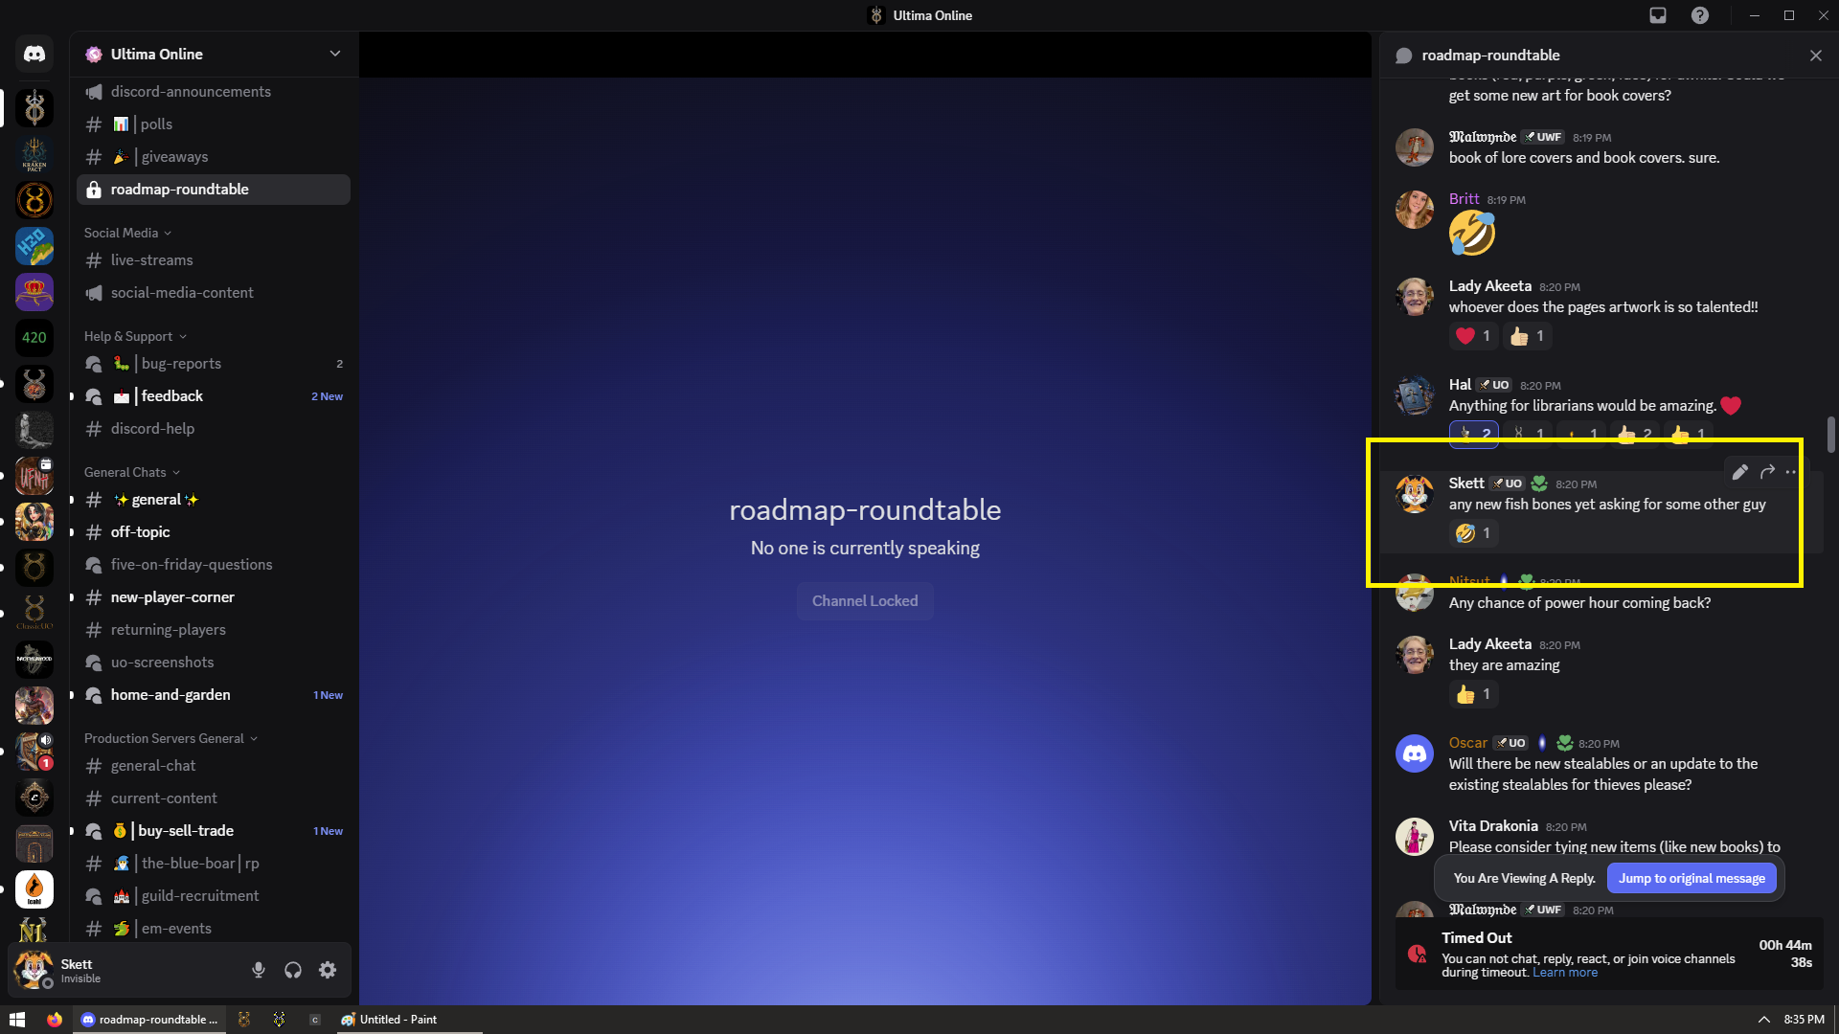
Task: Open em-events channel
Action: click(214, 929)
